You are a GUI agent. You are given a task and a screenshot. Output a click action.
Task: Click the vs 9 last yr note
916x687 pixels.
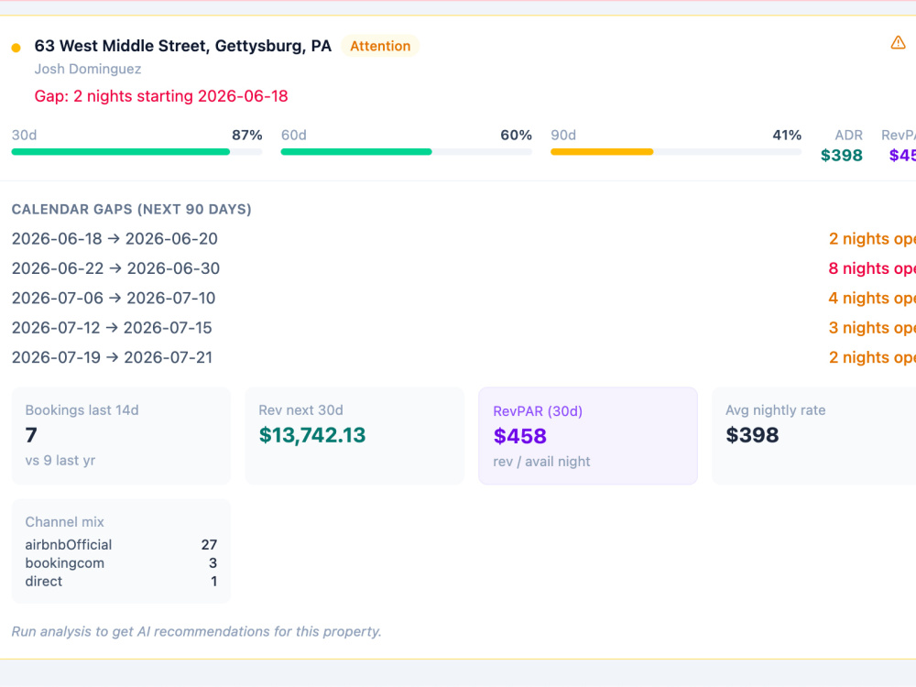(x=60, y=461)
